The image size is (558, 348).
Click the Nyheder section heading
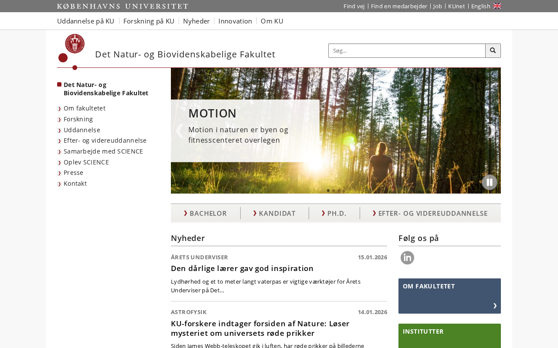[188, 238]
